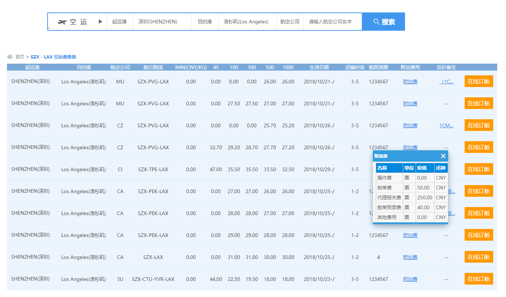
Task: Click 在线订舱 for CA row priced 29.00
Action: tap(479, 235)
